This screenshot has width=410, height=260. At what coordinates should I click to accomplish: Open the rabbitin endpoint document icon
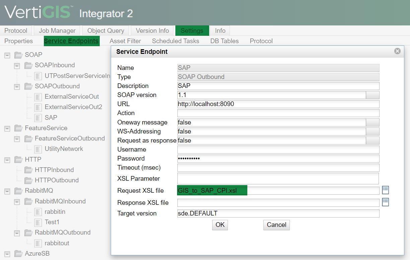point(38,212)
